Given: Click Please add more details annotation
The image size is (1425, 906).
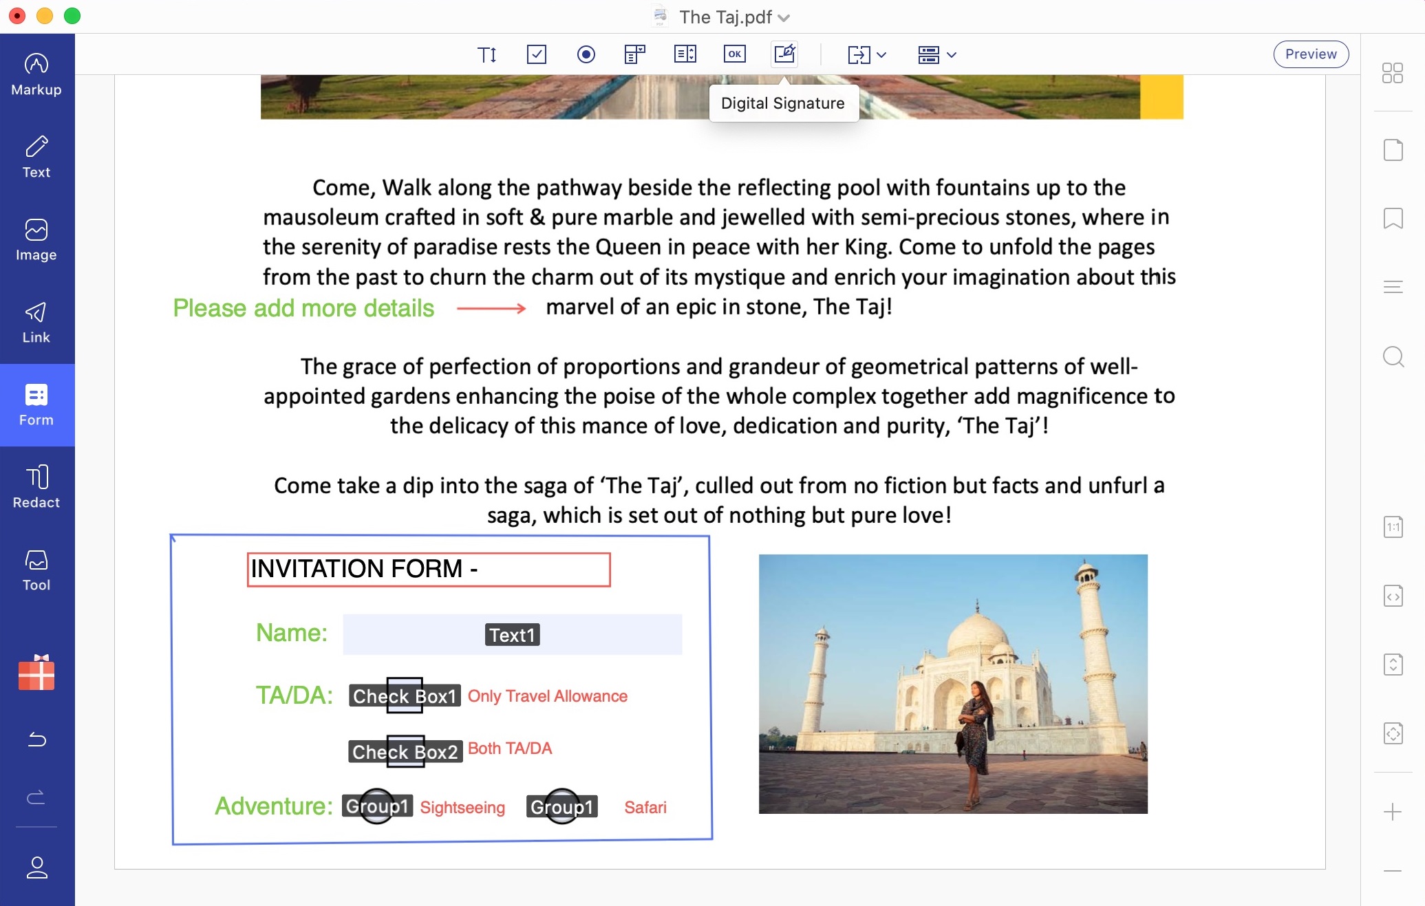Looking at the screenshot, I should 302,307.
